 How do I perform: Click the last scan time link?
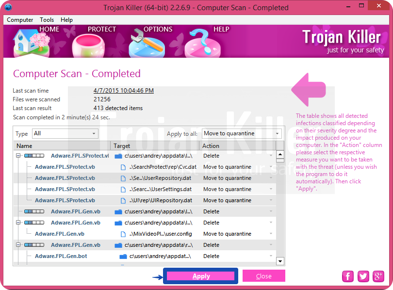pyautogui.click(x=123, y=91)
